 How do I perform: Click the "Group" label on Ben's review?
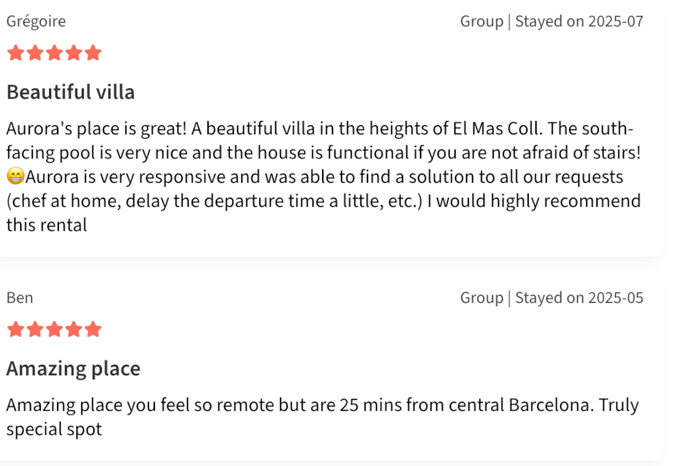(482, 298)
